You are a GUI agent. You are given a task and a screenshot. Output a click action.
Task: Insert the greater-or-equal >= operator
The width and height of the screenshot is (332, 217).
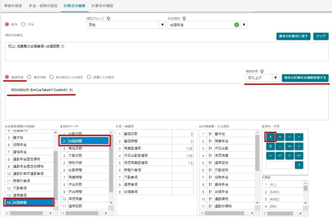[299, 156]
